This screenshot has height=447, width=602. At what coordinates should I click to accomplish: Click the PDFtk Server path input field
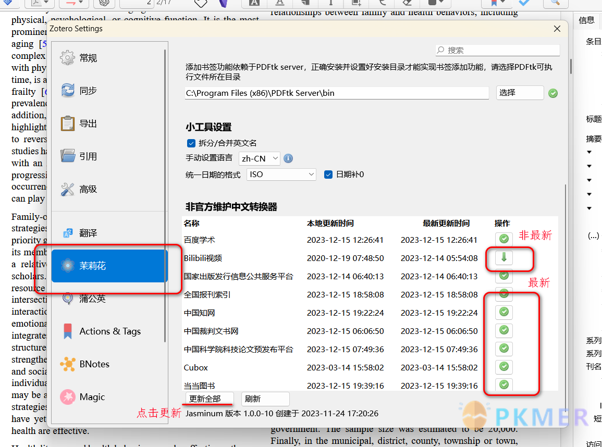(x=337, y=93)
